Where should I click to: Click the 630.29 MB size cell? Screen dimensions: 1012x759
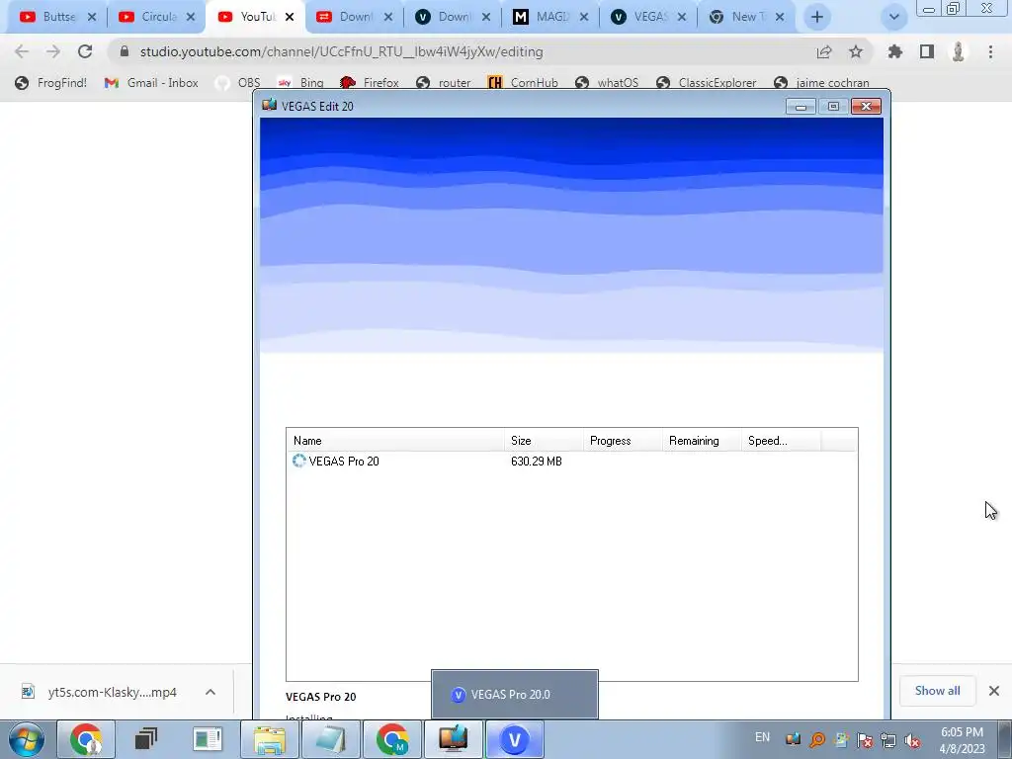coord(537,462)
